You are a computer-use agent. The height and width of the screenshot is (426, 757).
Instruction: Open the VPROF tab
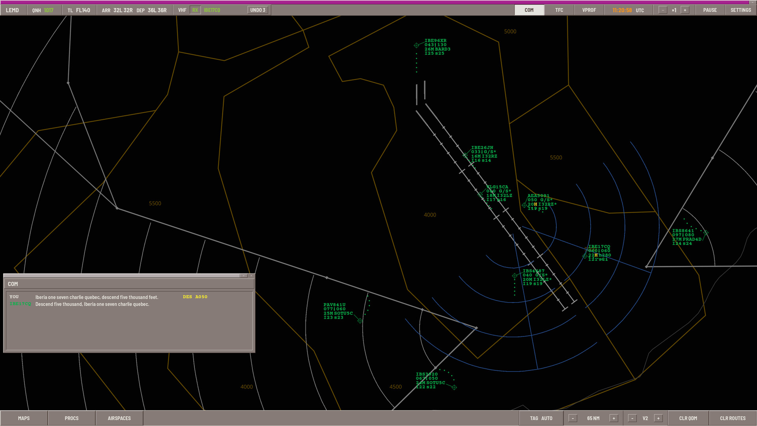pos(589,10)
